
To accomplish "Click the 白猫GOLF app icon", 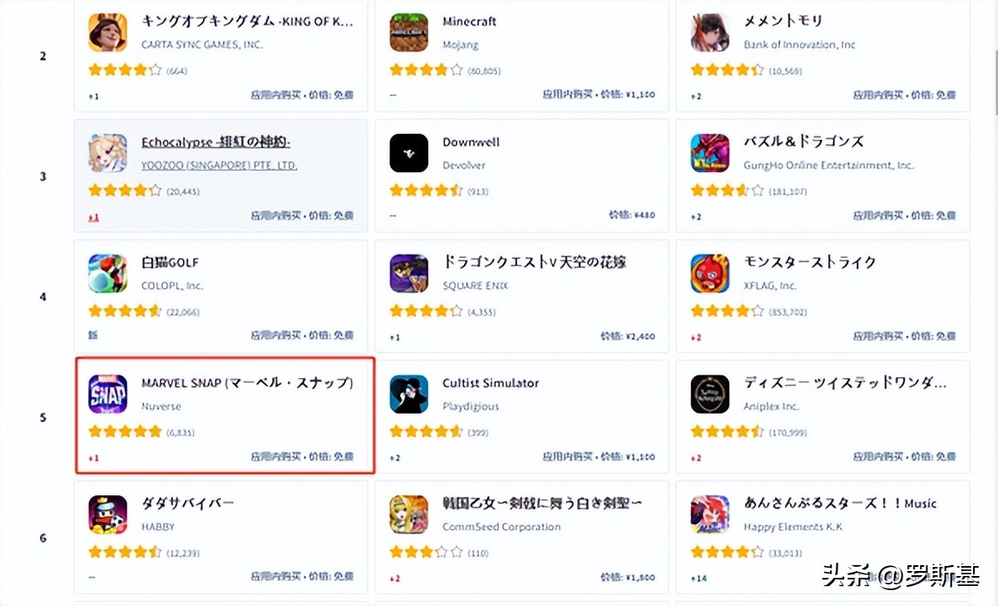I will [108, 274].
